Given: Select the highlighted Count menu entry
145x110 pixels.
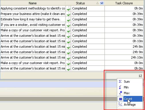Looking at the screenshot, I should (130, 99).
